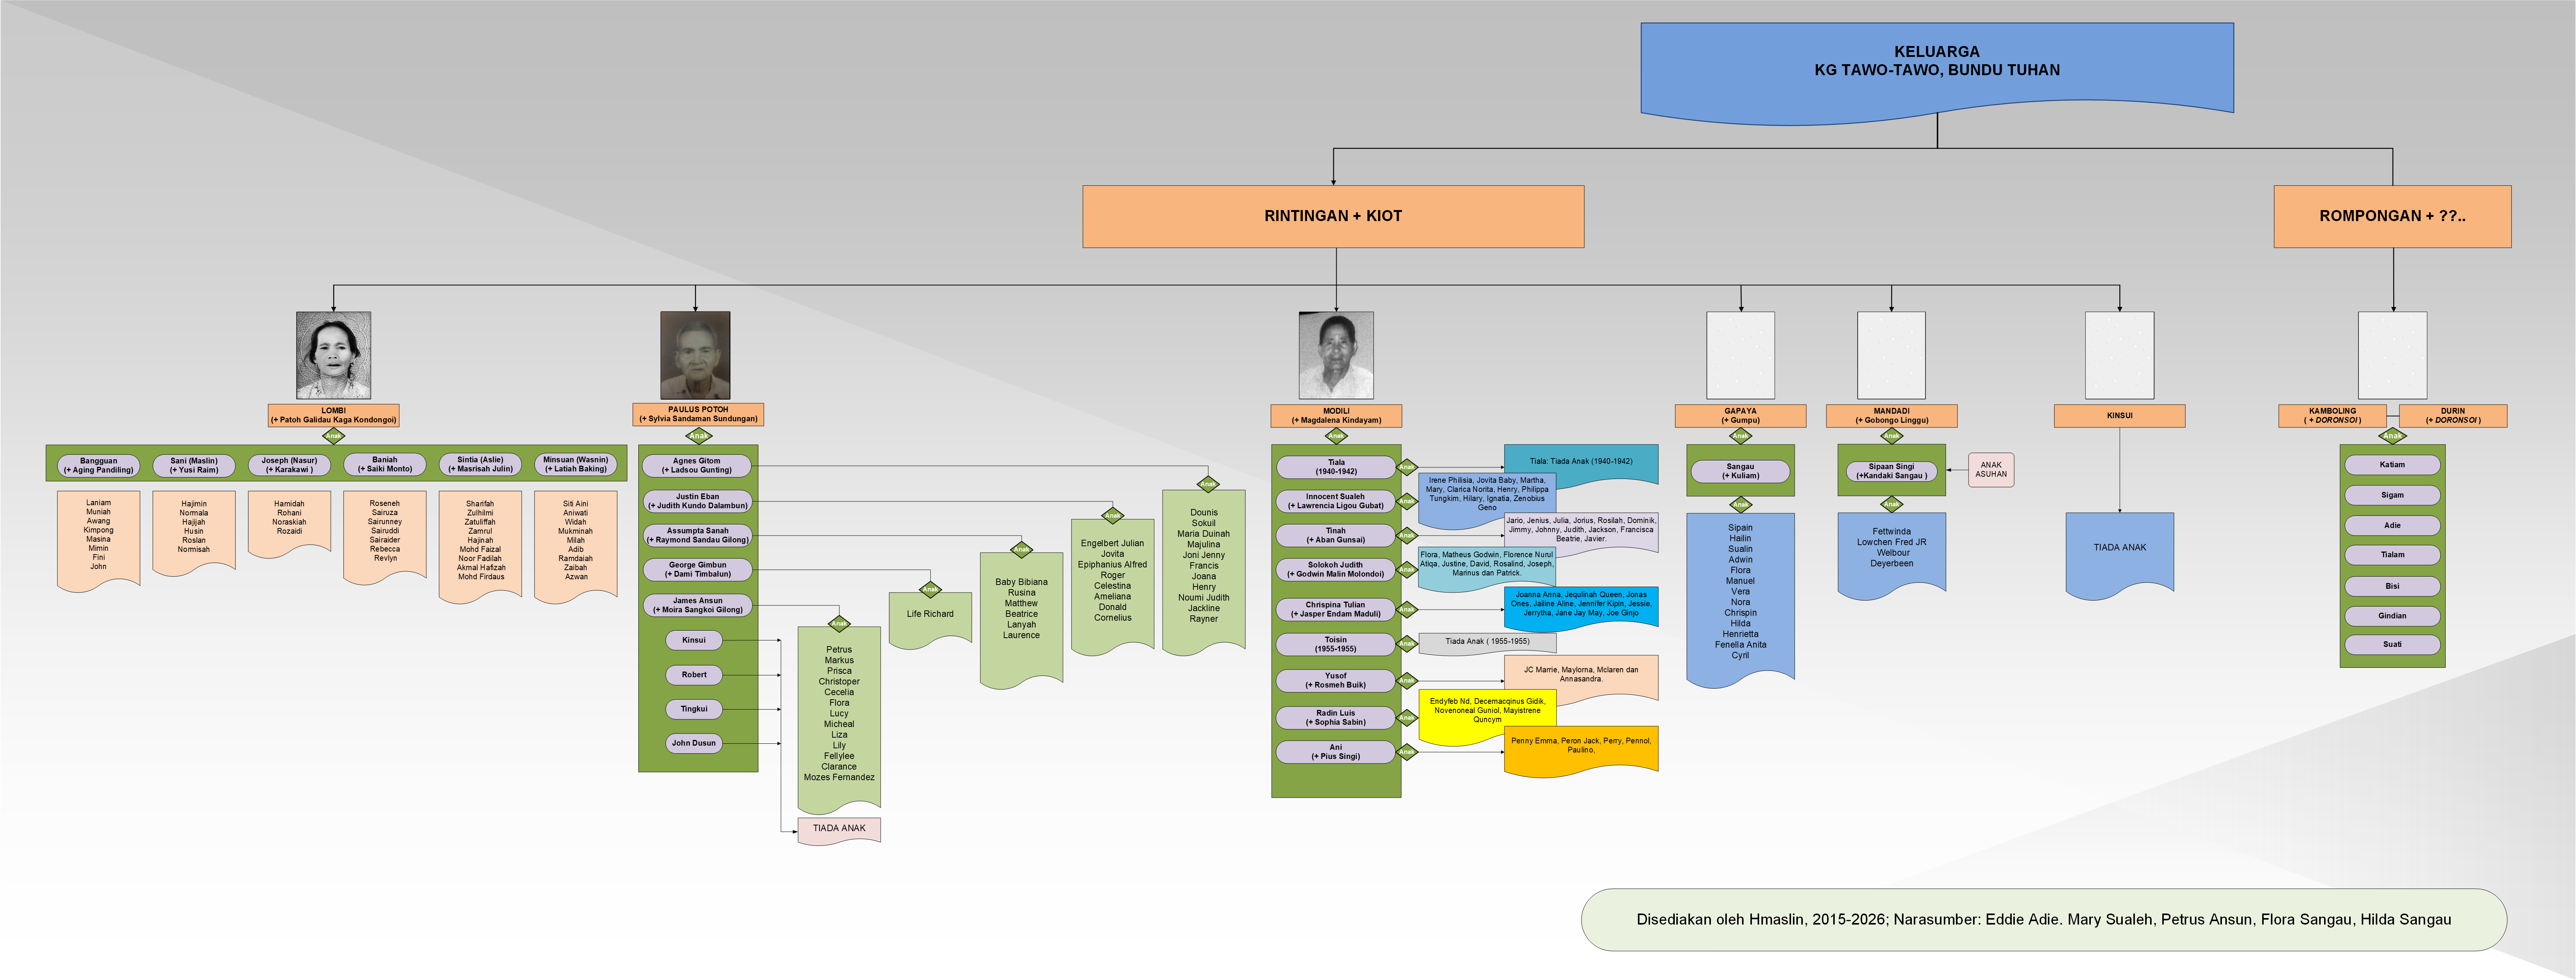
Task: Select the Lombi portrait photo
Action: tap(333, 355)
